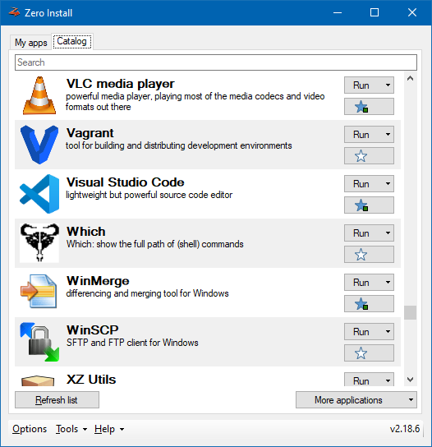Toggle the empty star to add WinSCP

pos(369,353)
